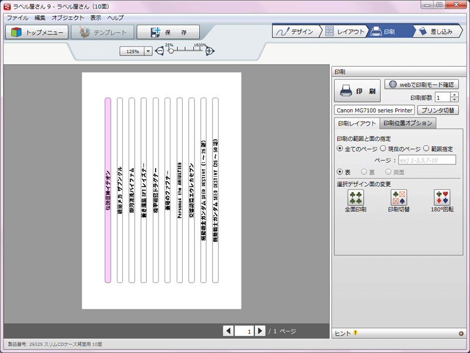Switch to the 差し込み merge step
This screenshot has width=470, height=353.
[x=438, y=32]
